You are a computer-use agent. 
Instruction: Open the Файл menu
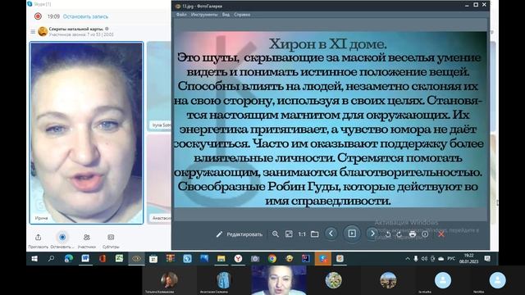click(181, 15)
